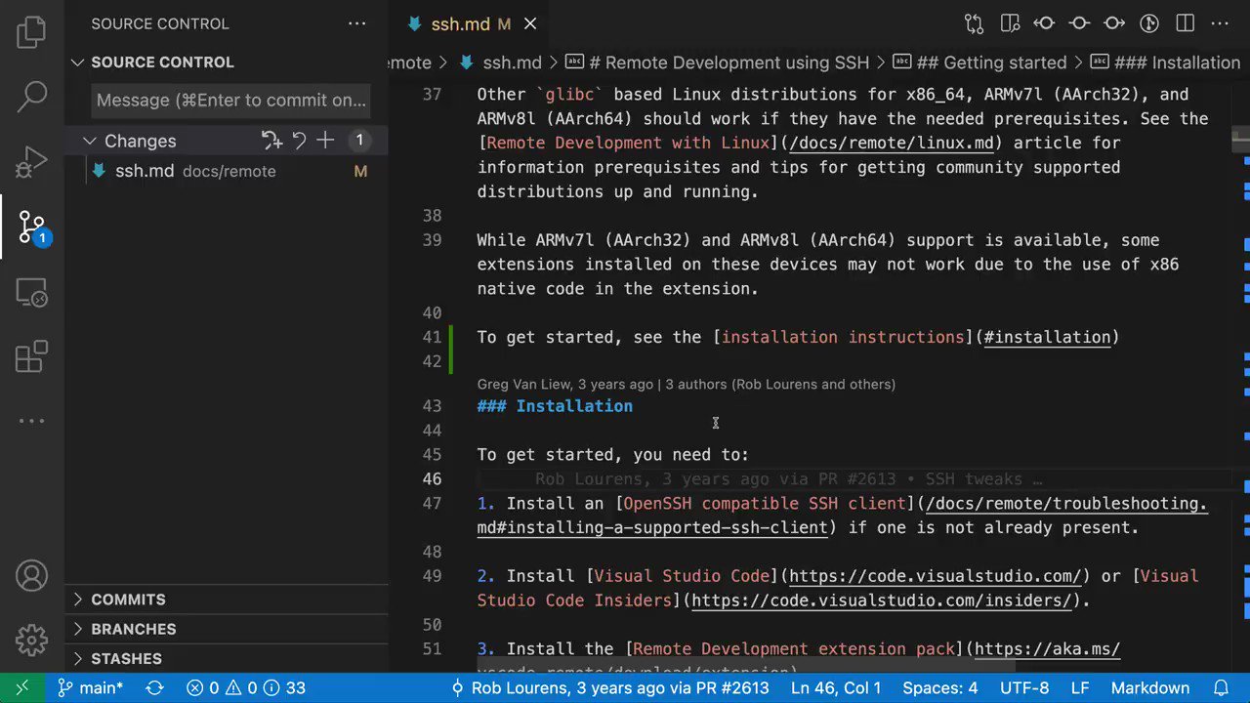
Task: Split the editor using the toolbar icon
Action: [x=1183, y=23]
